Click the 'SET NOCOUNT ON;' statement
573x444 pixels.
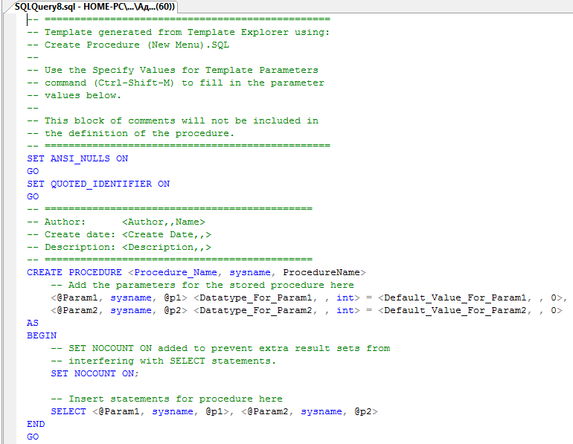pyautogui.click(x=95, y=373)
